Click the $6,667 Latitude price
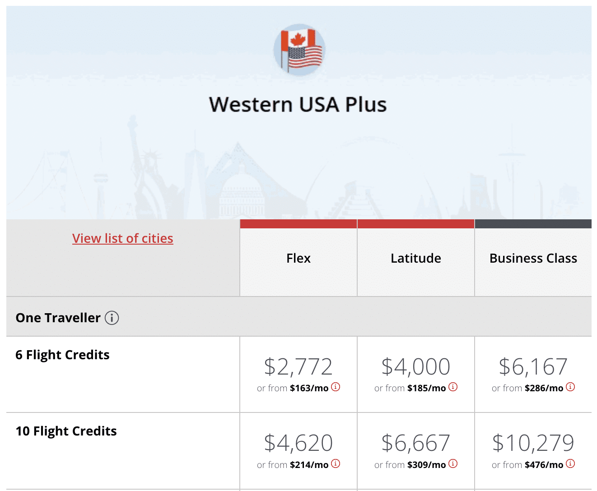The image size is (597, 491). 416,443
